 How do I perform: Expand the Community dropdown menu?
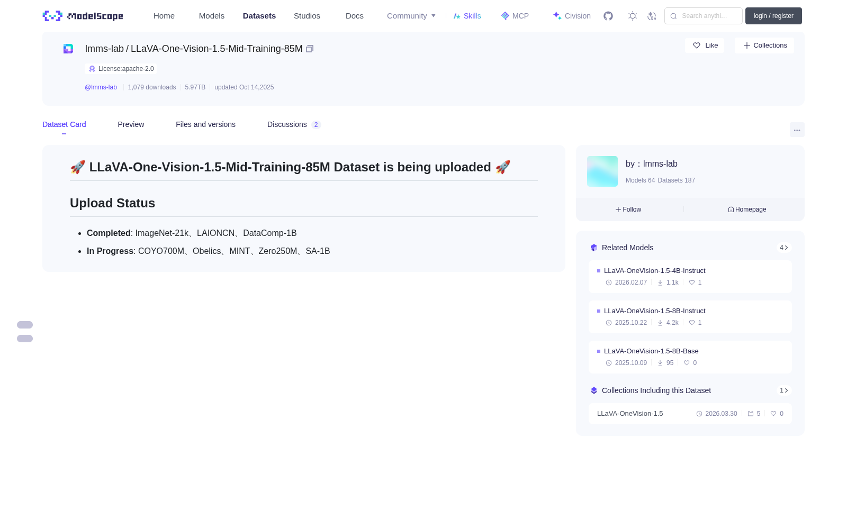411,16
